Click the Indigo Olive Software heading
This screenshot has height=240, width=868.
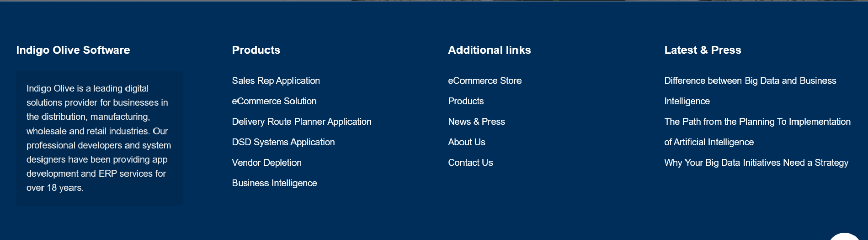73,50
